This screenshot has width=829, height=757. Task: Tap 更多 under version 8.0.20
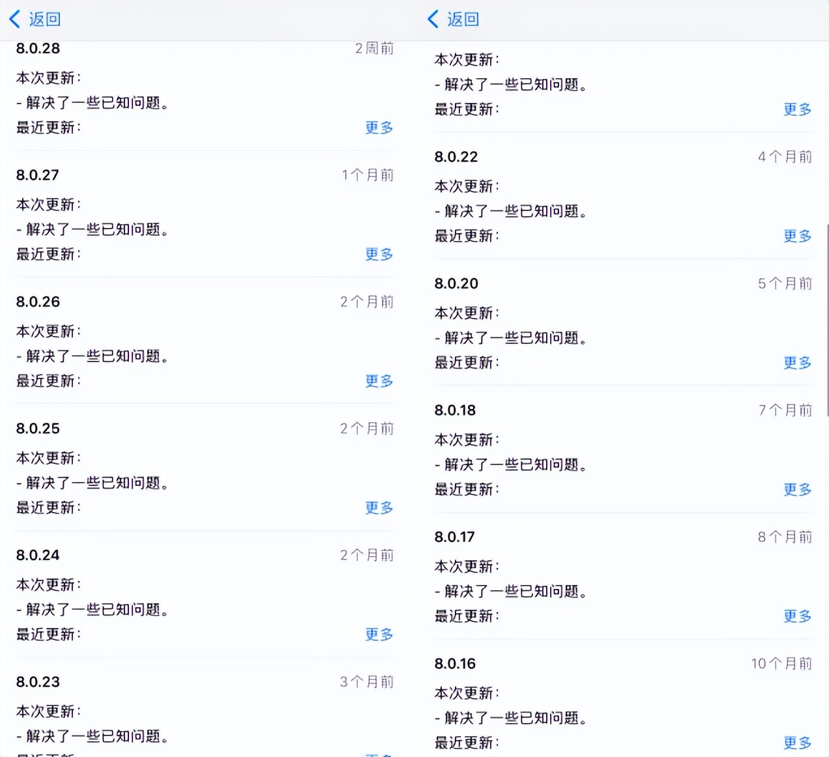[797, 363]
